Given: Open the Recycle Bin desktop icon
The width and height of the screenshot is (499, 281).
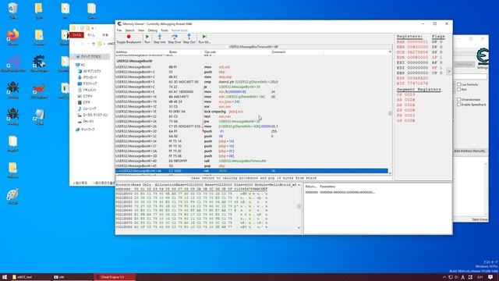Looking at the screenshot, I should [x=12, y=11].
